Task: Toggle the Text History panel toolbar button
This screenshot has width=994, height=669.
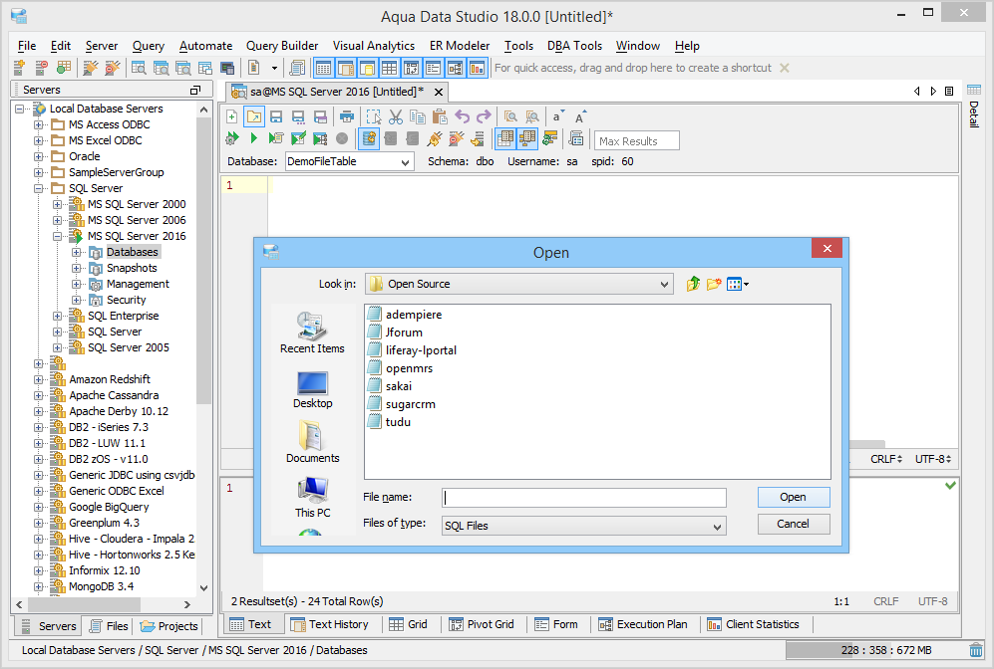Action: coord(346,67)
